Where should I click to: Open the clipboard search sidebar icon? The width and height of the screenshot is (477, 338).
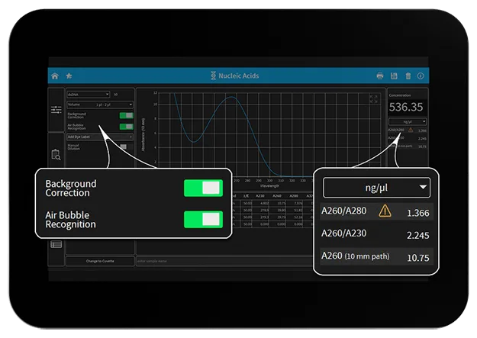[x=56, y=155]
